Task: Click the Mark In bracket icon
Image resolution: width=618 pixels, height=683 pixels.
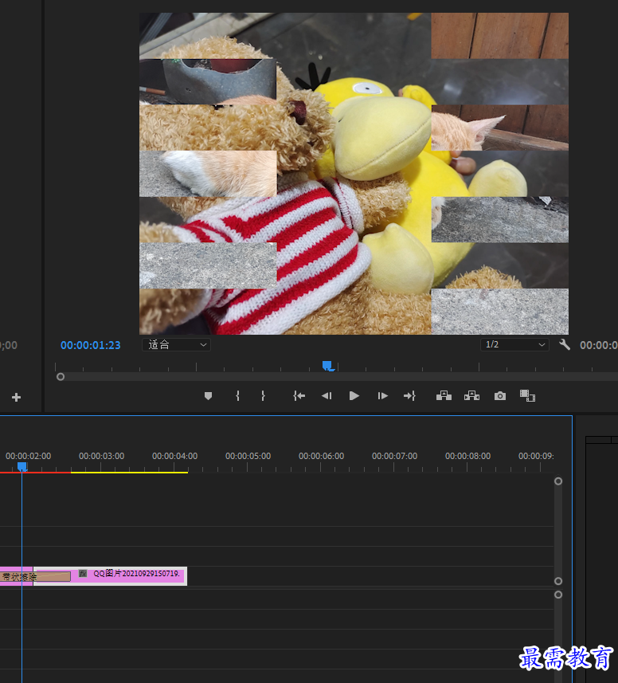Action: (237, 396)
